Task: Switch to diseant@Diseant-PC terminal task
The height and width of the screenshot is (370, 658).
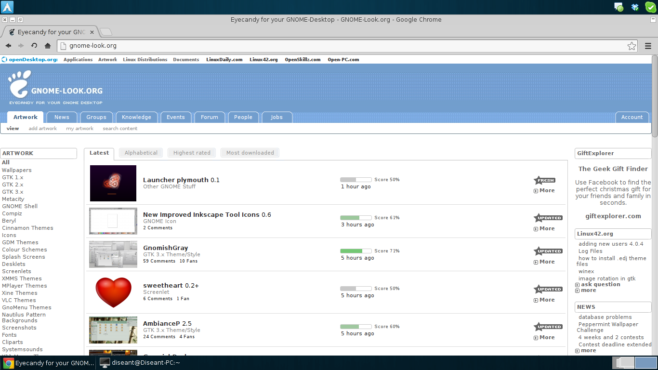Action: pos(140,363)
